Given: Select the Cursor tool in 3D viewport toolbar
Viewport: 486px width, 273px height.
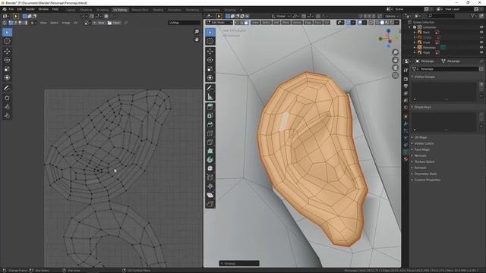Looking at the screenshot, I should [210, 41].
